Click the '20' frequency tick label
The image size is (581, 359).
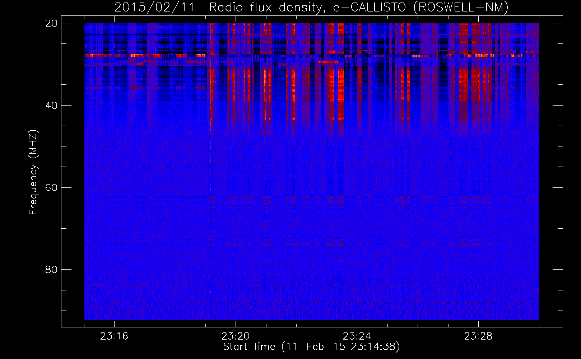(51, 23)
